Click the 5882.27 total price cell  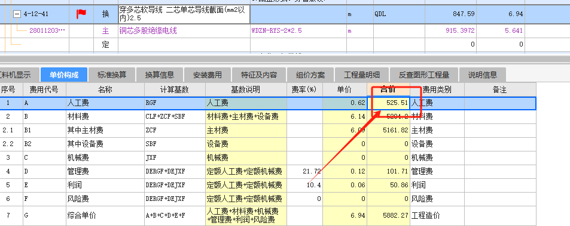pyautogui.click(x=389, y=215)
